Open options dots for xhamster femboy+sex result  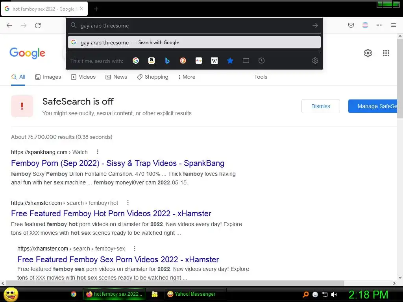(135, 249)
